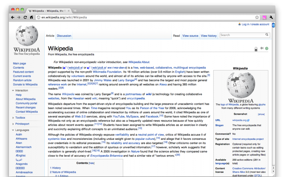The width and height of the screenshot is (284, 177).
Task: Switch to the Discussion tab
Action: [x=64, y=36]
